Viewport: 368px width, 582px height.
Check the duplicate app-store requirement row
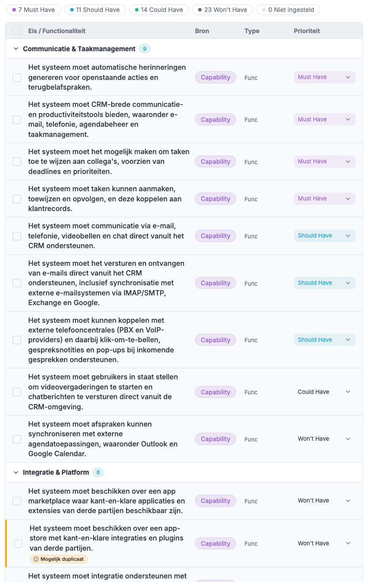pyautogui.click(x=18, y=544)
